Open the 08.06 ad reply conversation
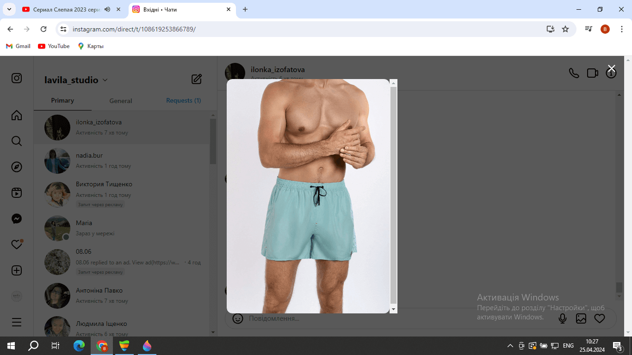632x355 pixels. 122,262
